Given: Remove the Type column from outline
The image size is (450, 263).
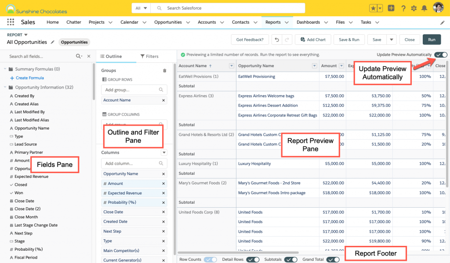Looking at the screenshot, I should point(163,241).
